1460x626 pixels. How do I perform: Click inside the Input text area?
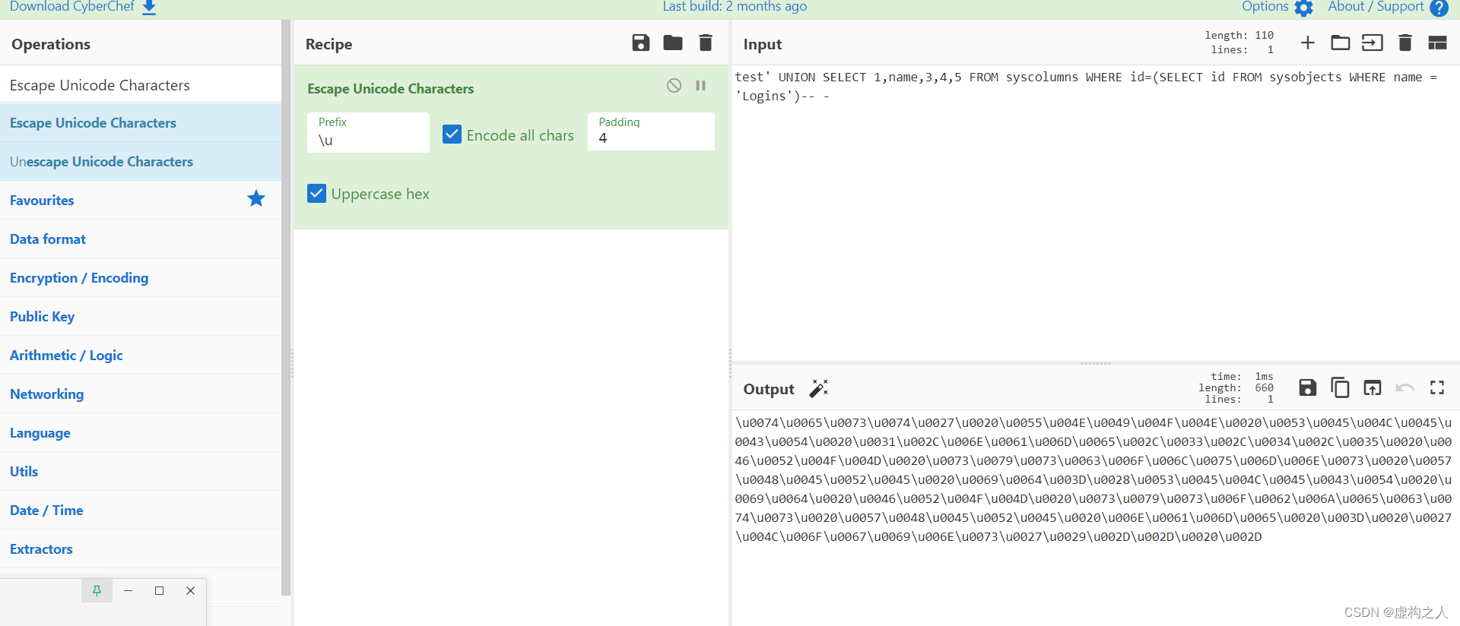click(1095, 213)
